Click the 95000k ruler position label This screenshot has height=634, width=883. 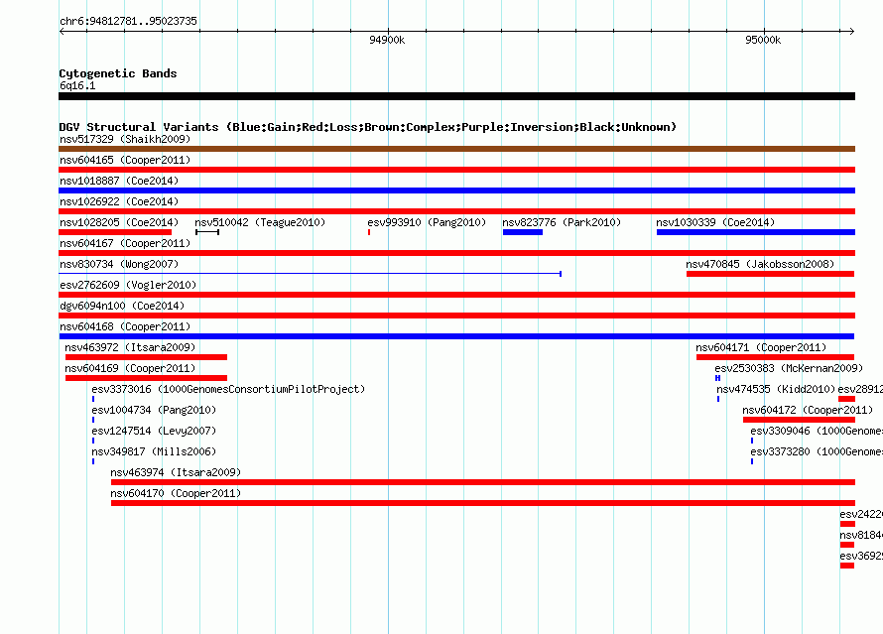[763, 40]
